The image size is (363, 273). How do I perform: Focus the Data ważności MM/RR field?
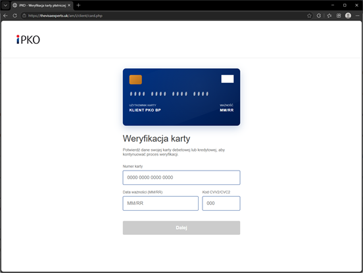(160, 203)
